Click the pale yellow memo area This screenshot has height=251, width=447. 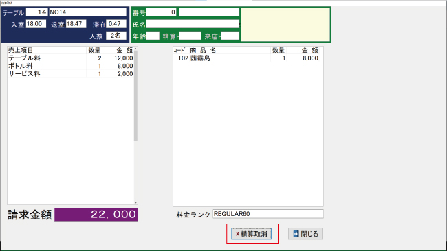pyautogui.click(x=285, y=25)
